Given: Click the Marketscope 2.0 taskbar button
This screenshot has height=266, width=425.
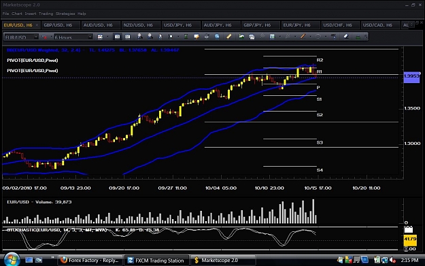Looking at the screenshot, I should (x=223, y=261).
